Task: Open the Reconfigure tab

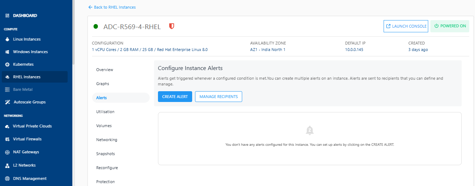Action: click(x=107, y=168)
